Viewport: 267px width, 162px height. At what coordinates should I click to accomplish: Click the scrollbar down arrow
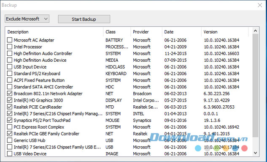[x=255, y=153]
